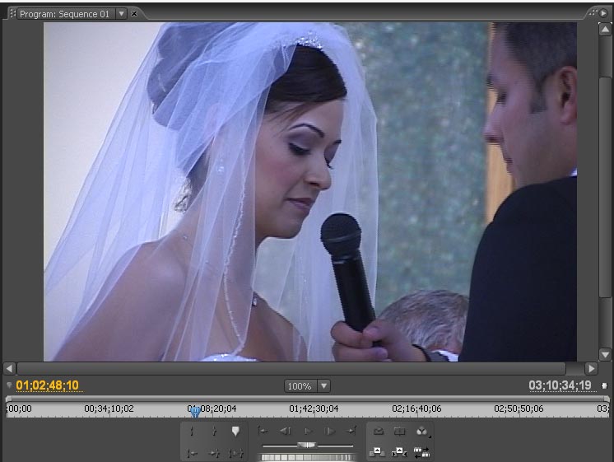Click the Lift button
Image resolution: width=614 pixels, height=462 pixels.
(x=379, y=452)
